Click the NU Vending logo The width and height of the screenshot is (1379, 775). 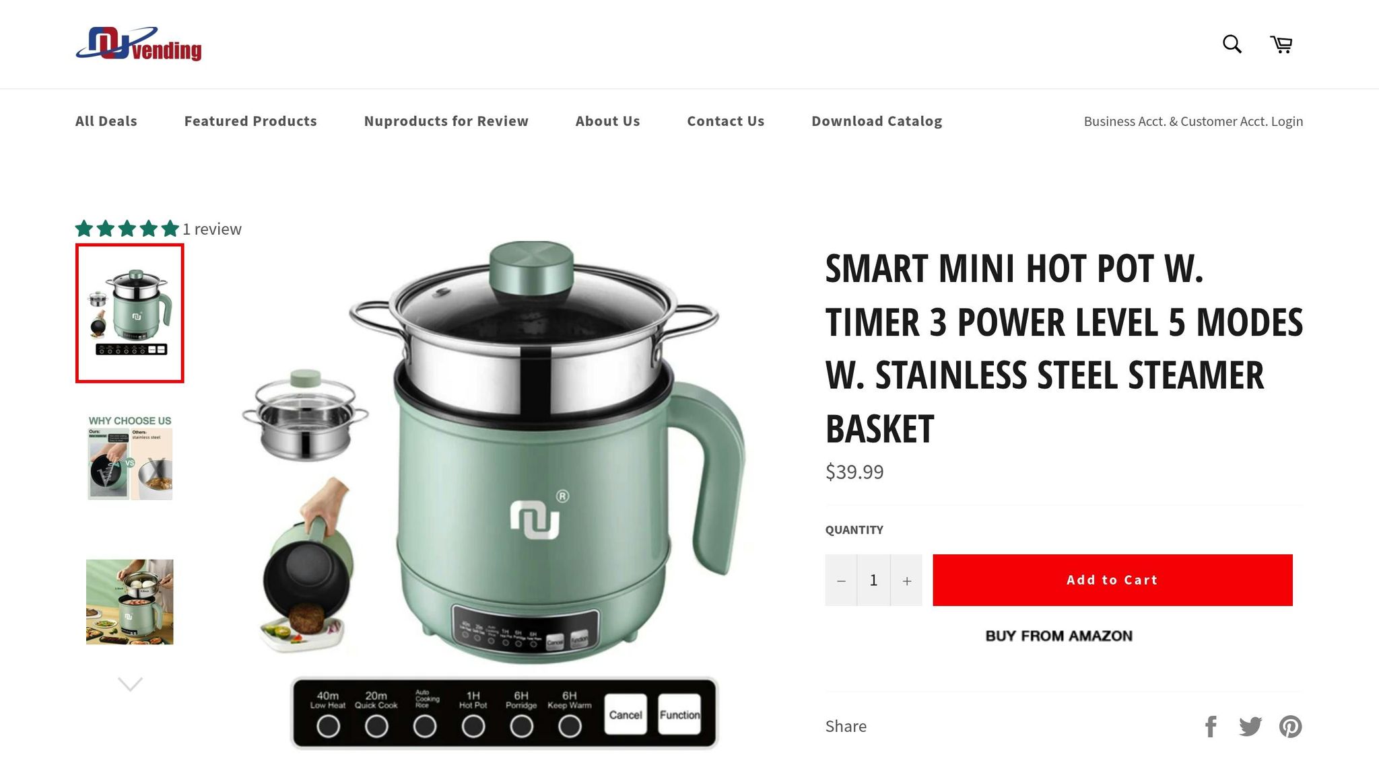coord(139,44)
